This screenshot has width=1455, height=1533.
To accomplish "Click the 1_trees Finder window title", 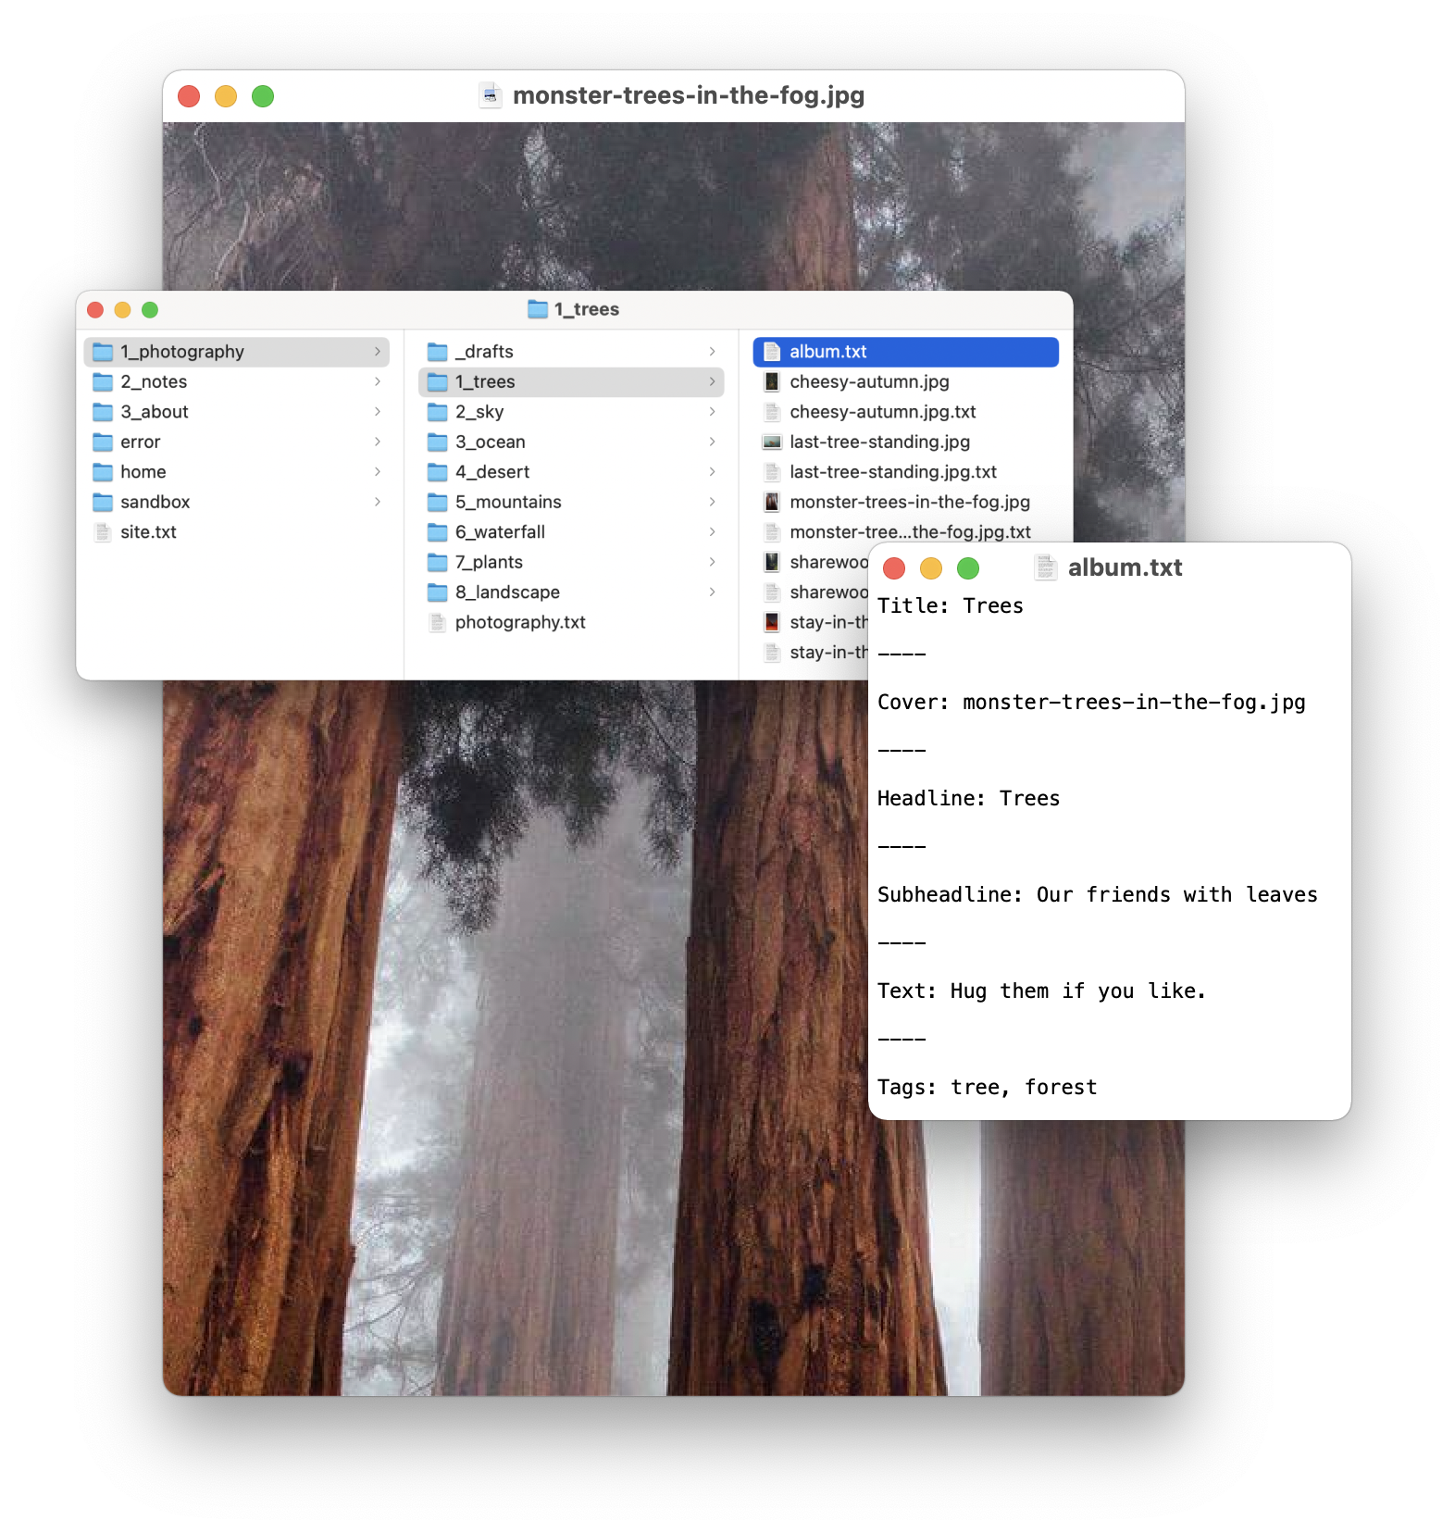I will click(x=587, y=309).
